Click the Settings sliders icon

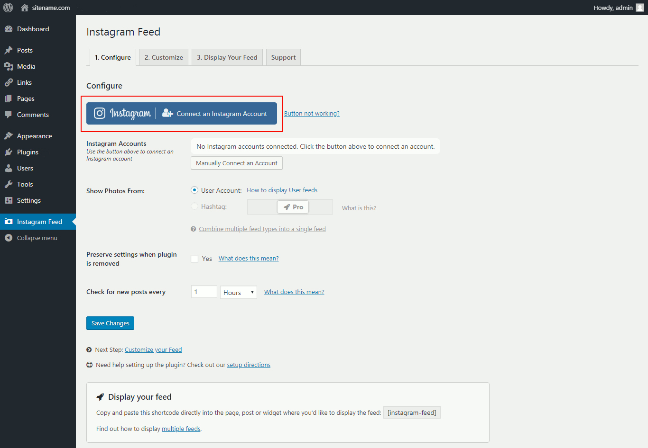[x=9, y=200]
